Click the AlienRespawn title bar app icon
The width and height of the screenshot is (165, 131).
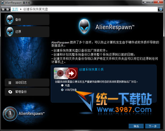point(3,3)
